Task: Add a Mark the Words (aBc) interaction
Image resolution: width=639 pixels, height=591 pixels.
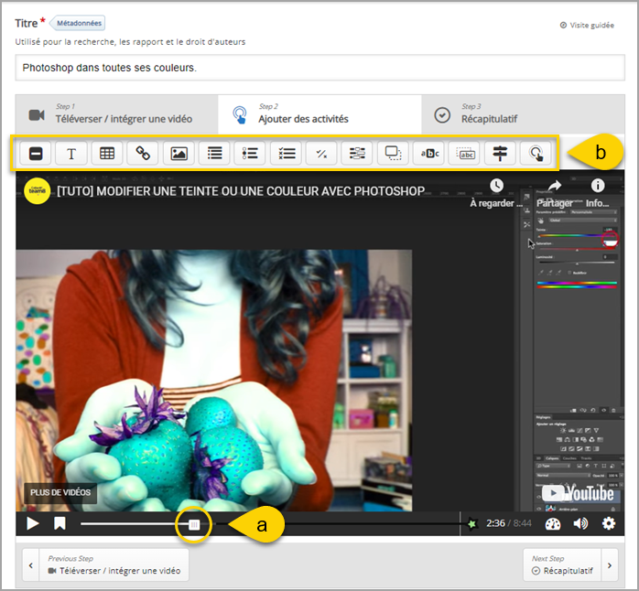Action: coord(428,154)
